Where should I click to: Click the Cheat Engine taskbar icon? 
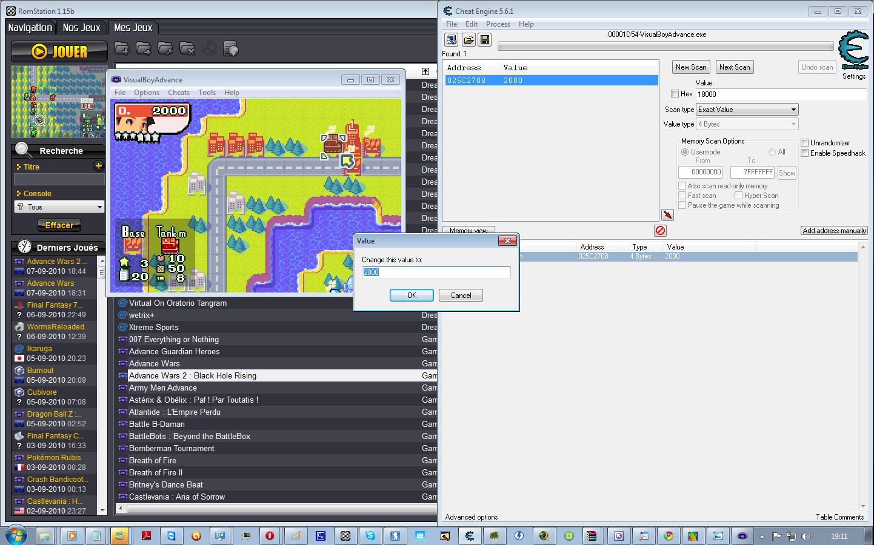tap(469, 536)
